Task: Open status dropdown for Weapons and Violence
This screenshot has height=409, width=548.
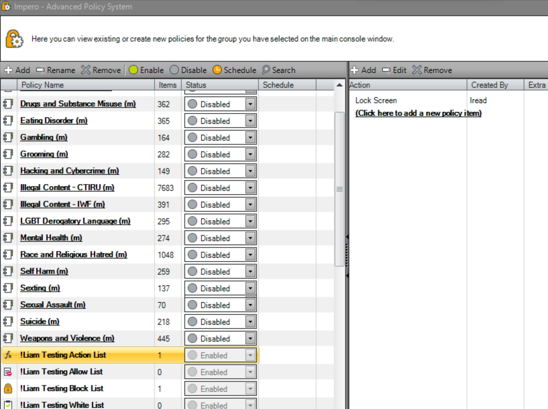Action: (x=250, y=338)
